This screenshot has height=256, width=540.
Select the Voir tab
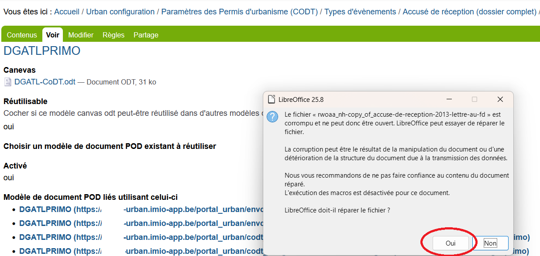pyautogui.click(x=53, y=35)
